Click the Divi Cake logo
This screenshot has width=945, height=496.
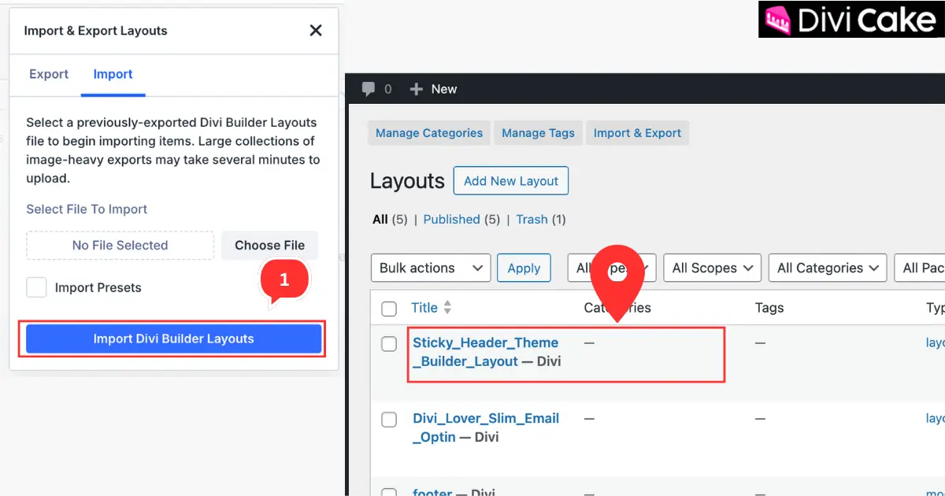pyautogui.click(x=851, y=19)
